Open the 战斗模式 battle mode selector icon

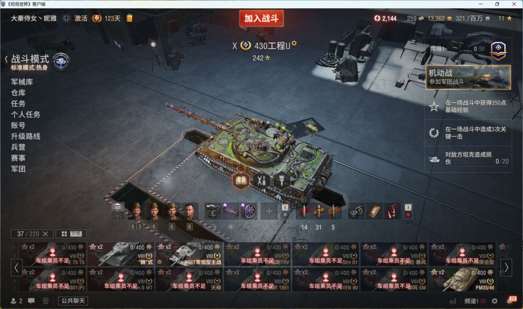[61, 62]
